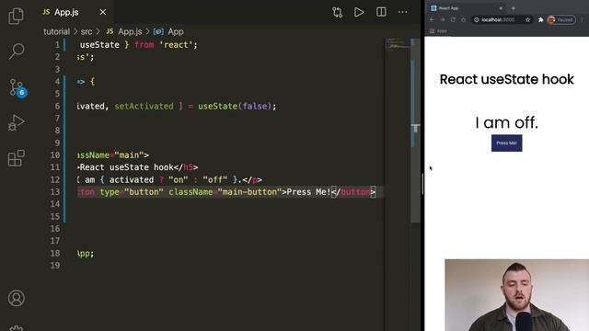Click 'type="button"' attribute on line 13
This screenshot has height=331, width=589.
131,192
